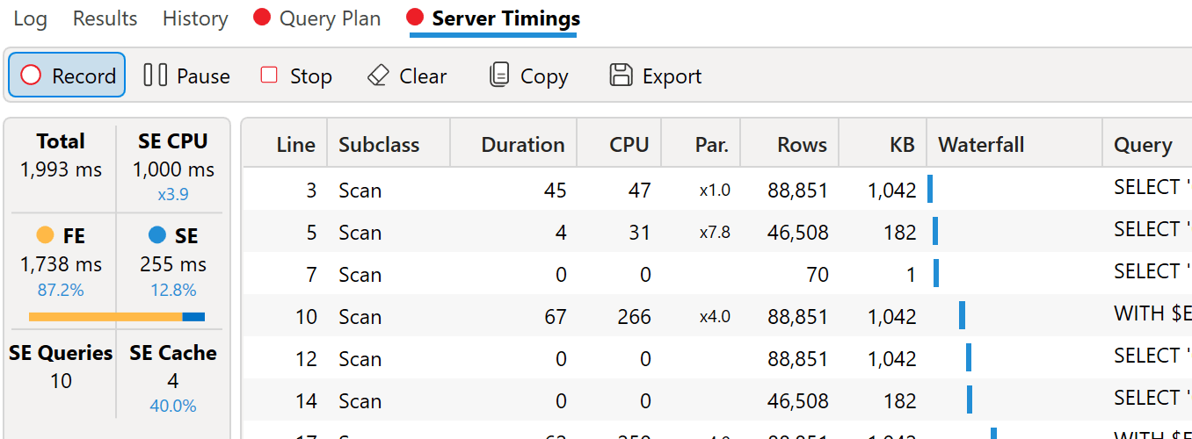
Task: Click the FE/SE proportion bar
Action: tap(117, 316)
